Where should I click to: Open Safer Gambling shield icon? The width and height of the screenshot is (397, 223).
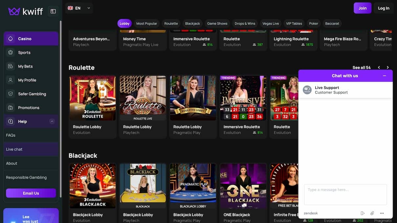[x=10, y=94]
